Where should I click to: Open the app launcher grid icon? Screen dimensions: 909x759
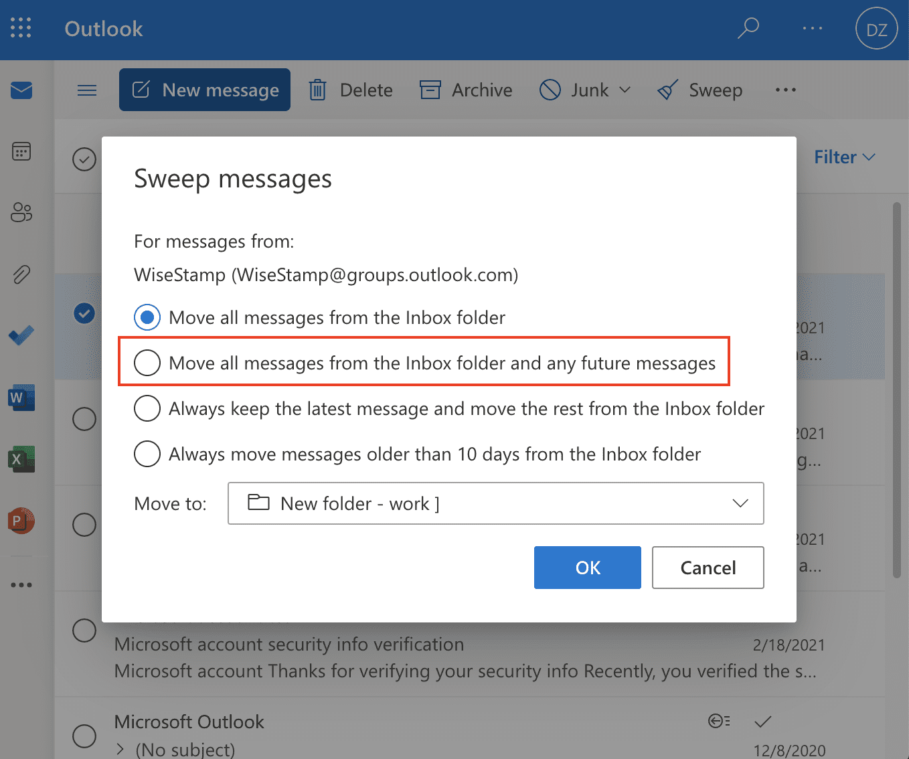click(x=21, y=28)
